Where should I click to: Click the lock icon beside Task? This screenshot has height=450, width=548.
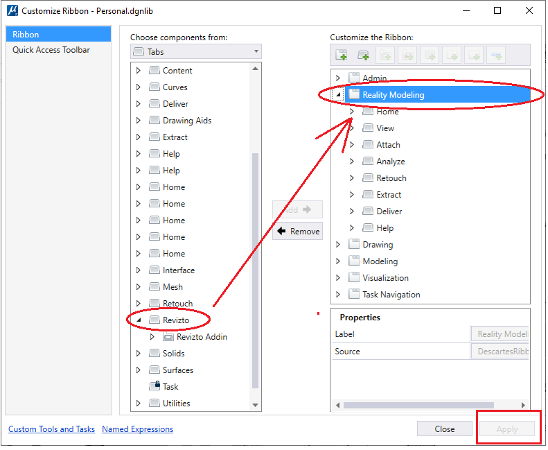pyautogui.click(x=154, y=387)
